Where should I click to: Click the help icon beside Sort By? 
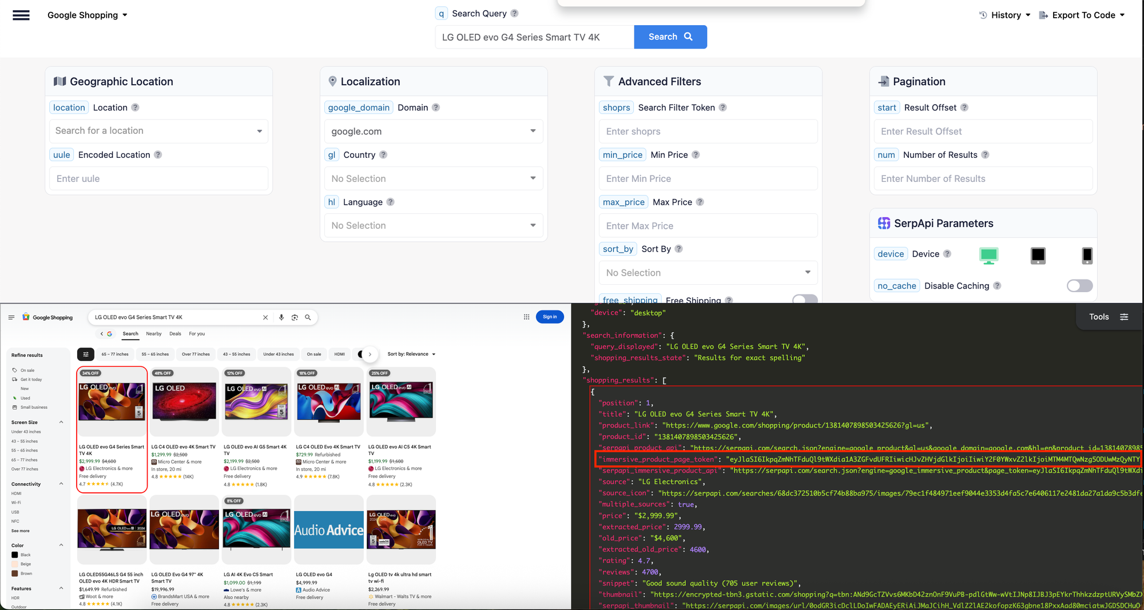pos(678,249)
